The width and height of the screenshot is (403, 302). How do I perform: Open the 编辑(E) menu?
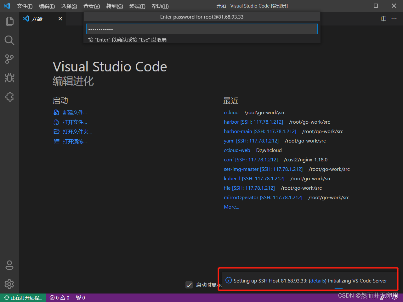(x=47, y=6)
